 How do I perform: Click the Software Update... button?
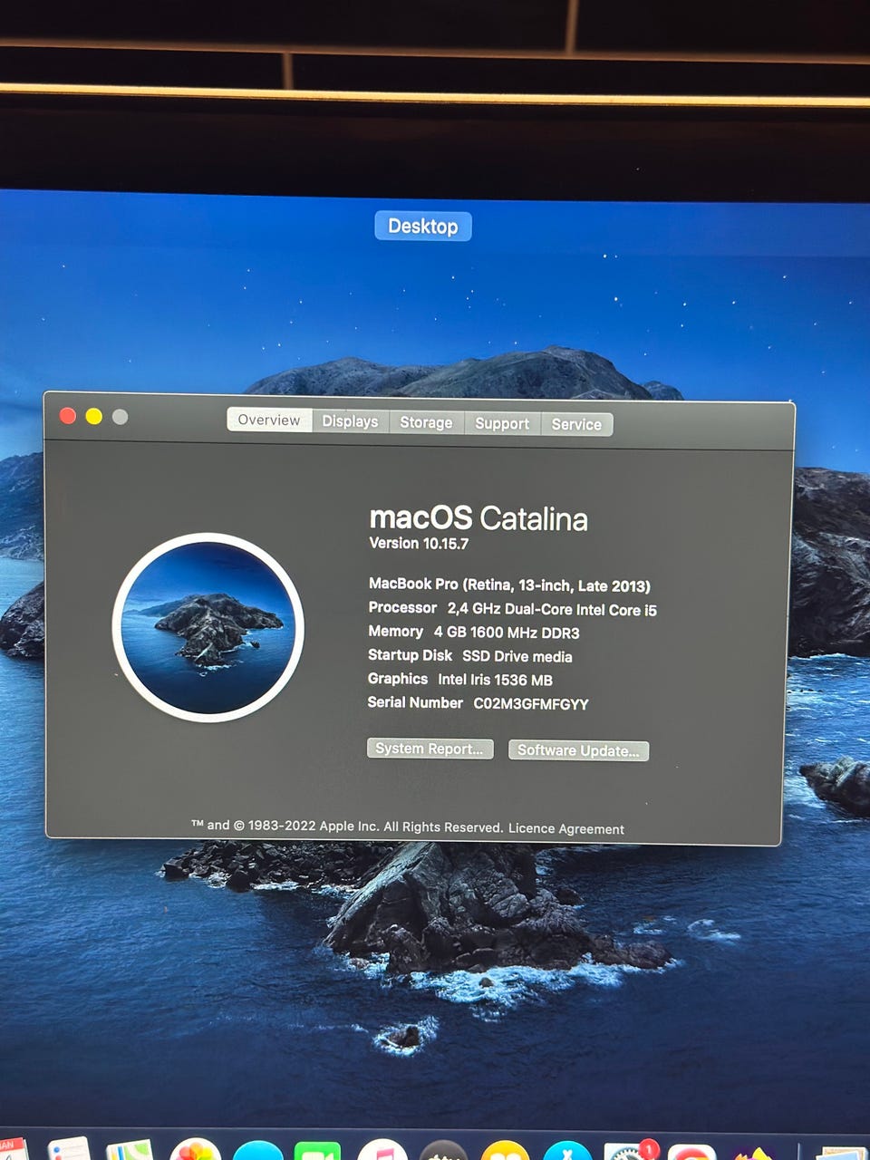click(x=578, y=750)
